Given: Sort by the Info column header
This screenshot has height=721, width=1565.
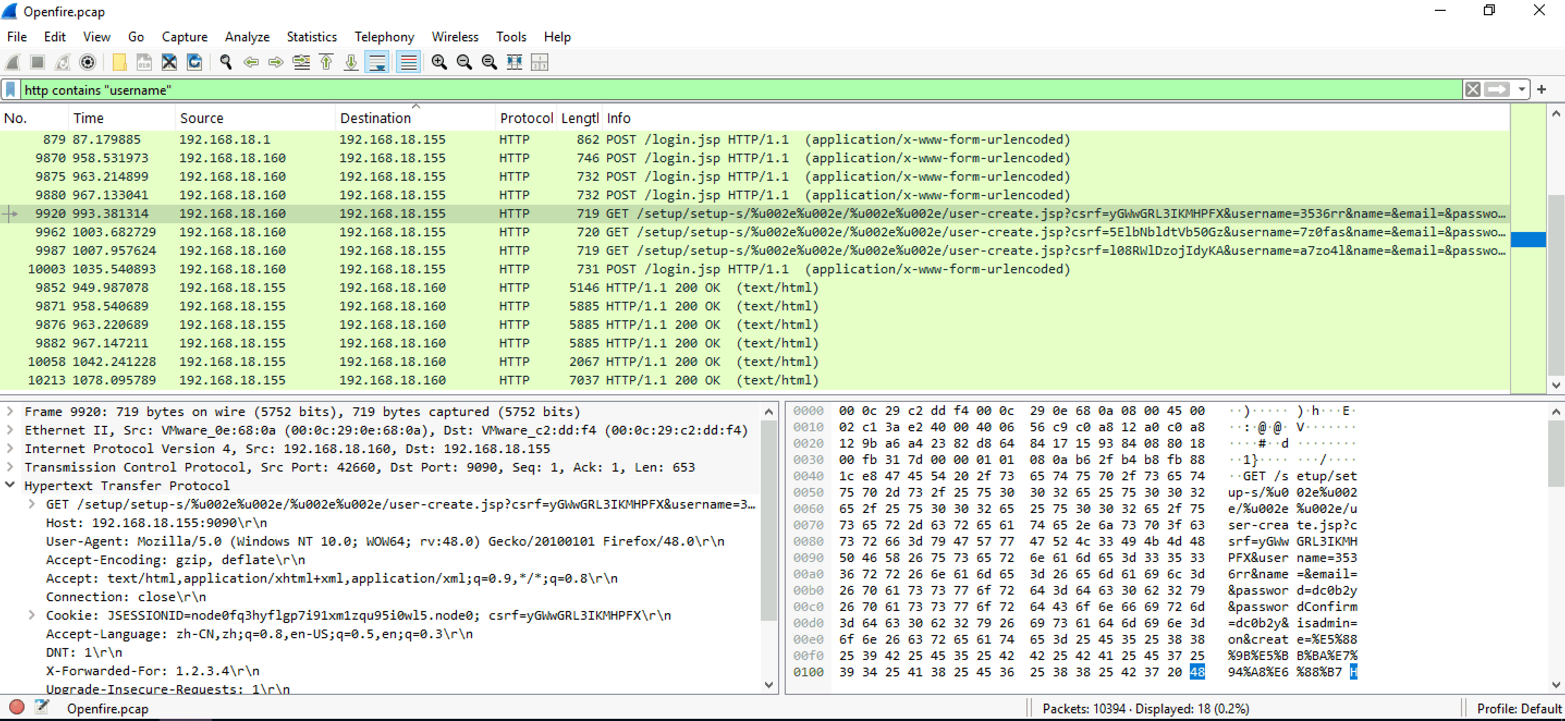Looking at the screenshot, I should 1056,119.
